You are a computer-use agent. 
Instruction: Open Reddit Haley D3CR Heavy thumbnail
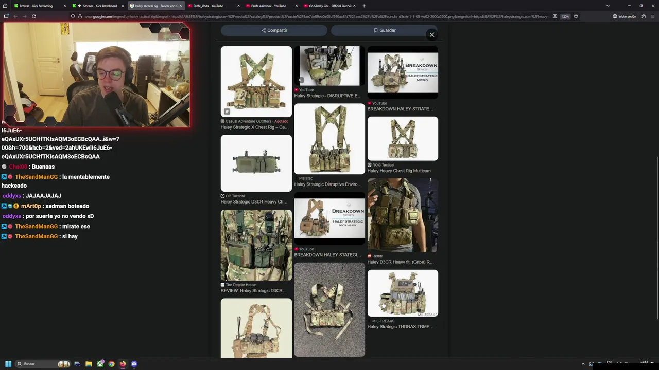pyautogui.click(x=403, y=215)
